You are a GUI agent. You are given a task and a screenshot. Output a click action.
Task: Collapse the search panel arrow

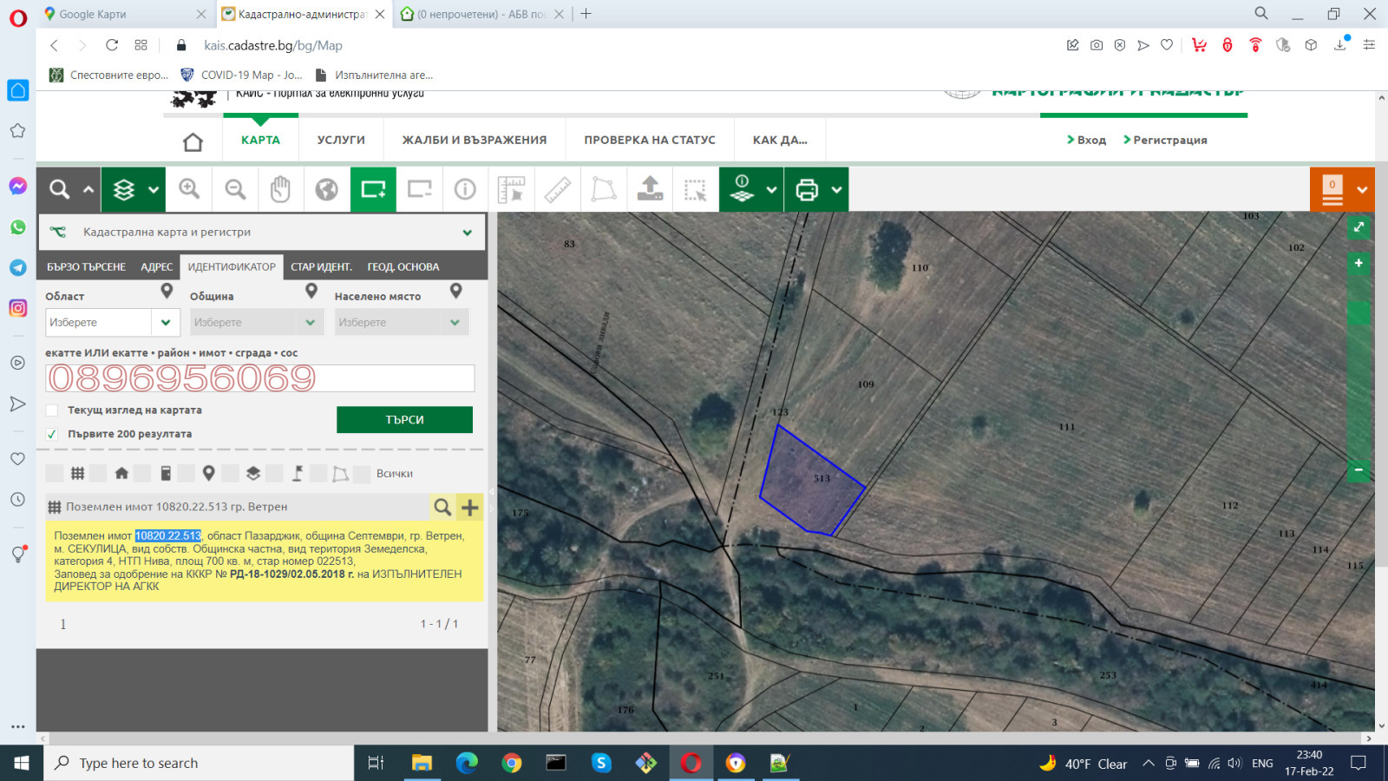88,189
